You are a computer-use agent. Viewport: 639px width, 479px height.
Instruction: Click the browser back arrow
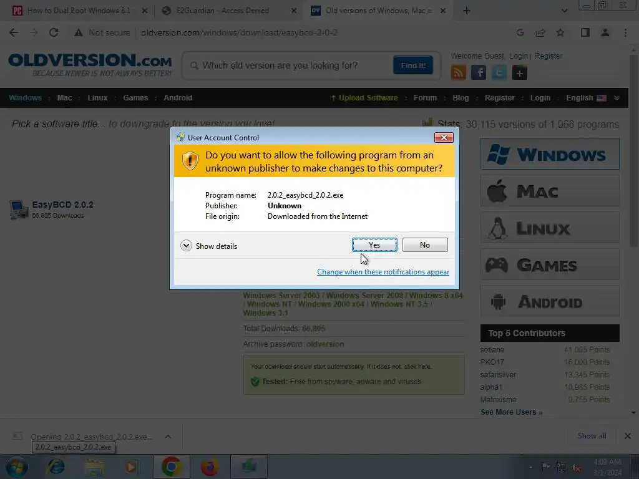point(14,32)
